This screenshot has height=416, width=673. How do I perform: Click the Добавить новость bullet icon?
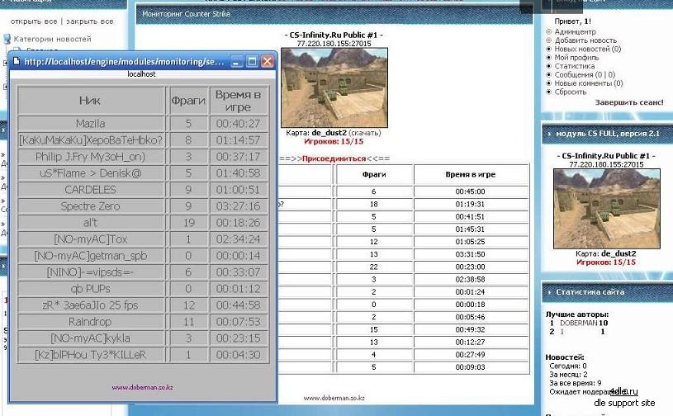coord(548,40)
